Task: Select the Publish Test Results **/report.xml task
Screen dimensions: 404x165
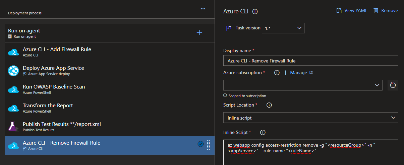Action: 110,127
